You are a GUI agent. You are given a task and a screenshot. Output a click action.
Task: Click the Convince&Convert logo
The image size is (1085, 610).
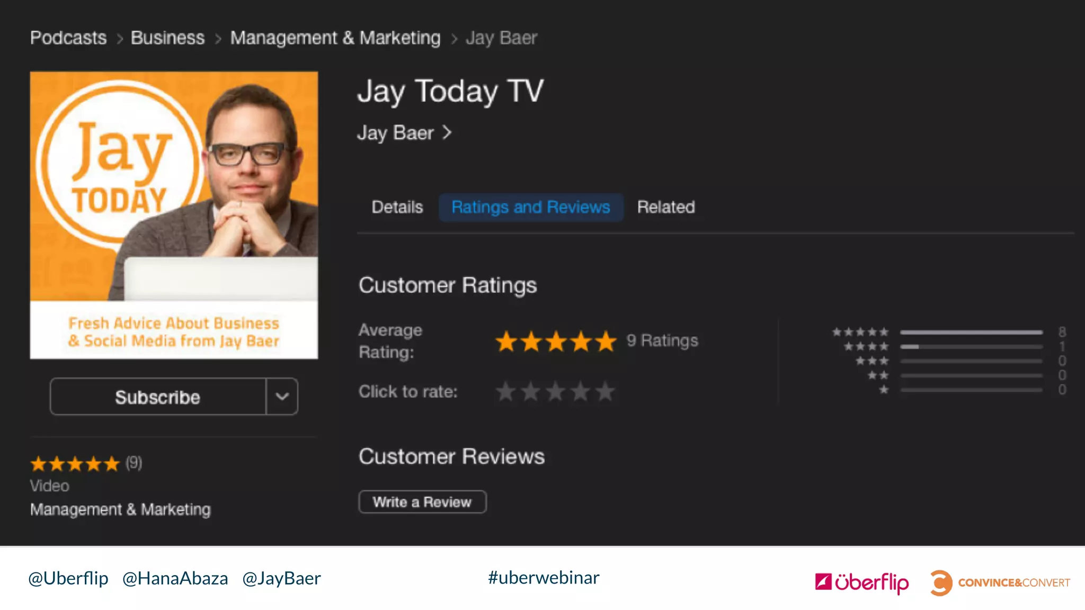pyautogui.click(x=1000, y=582)
